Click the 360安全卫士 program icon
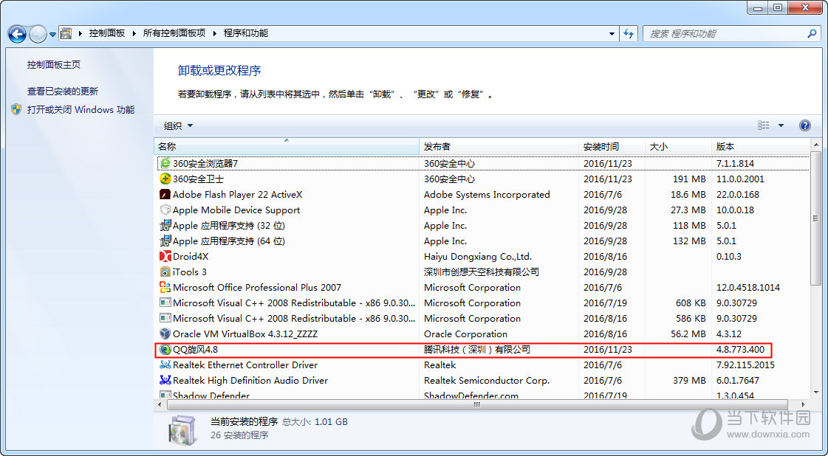 coord(165,179)
